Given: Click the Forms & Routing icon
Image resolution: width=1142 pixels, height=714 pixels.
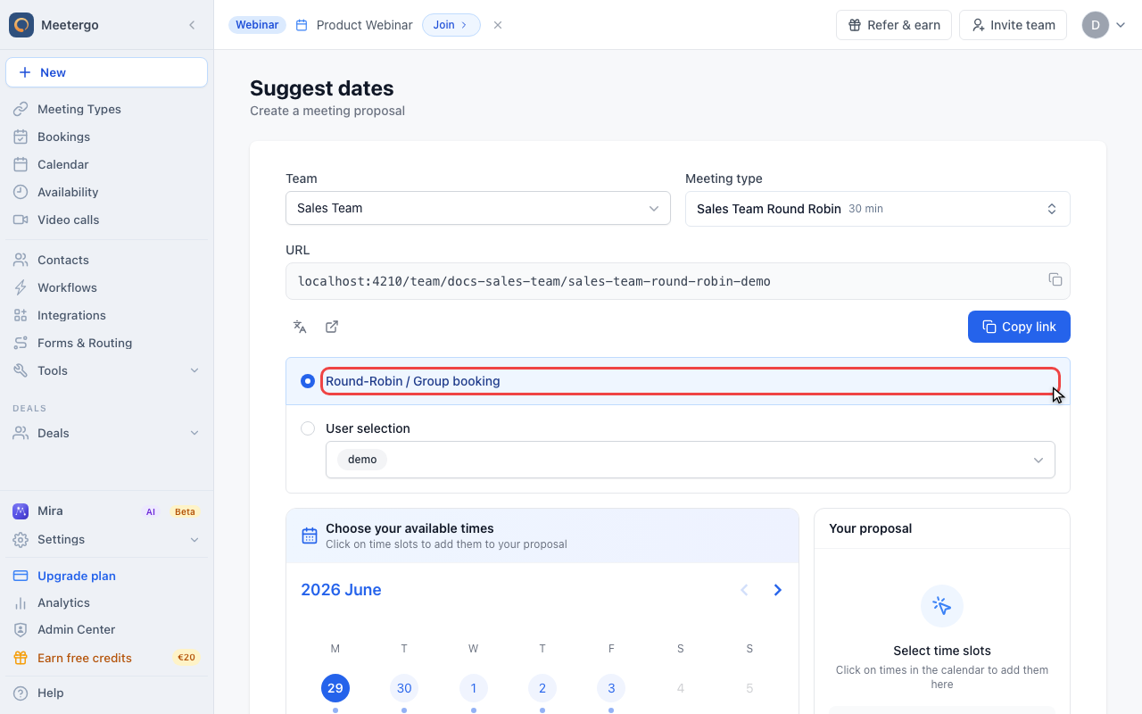Looking at the screenshot, I should (x=21, y=343).
